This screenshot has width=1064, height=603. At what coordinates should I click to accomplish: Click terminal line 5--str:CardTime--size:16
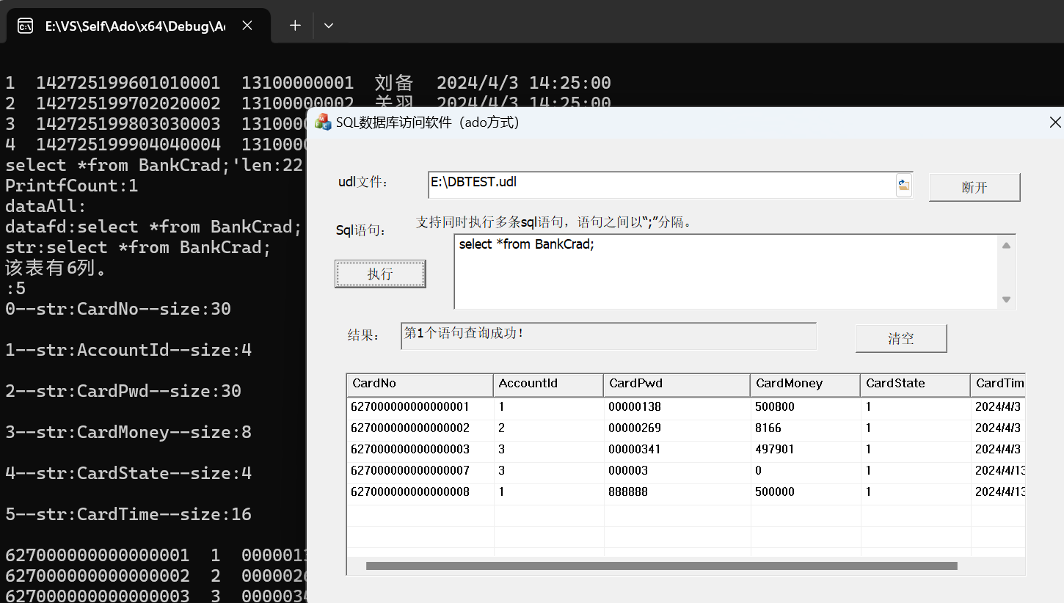128,514
